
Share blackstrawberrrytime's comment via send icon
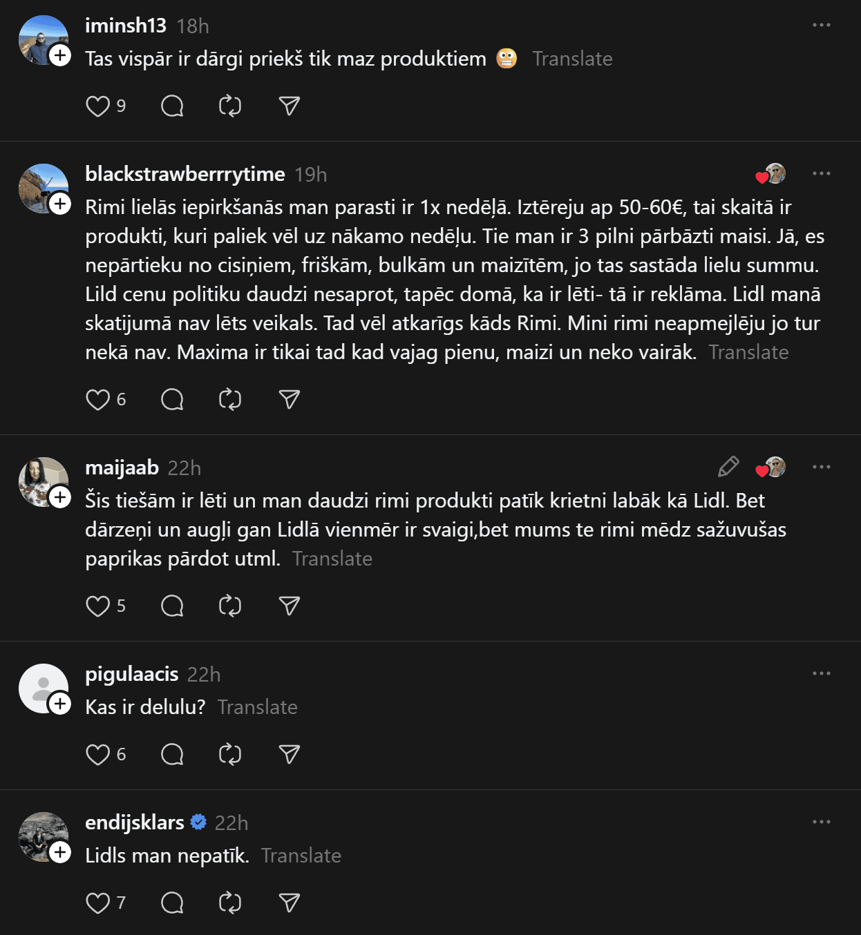[x=289, y=400]
